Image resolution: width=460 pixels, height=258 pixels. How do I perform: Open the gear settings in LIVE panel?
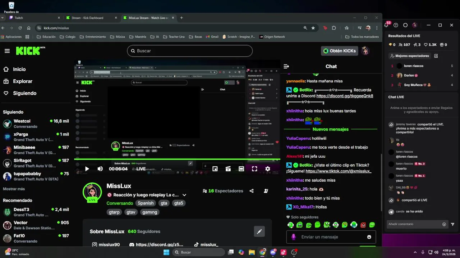405,25
